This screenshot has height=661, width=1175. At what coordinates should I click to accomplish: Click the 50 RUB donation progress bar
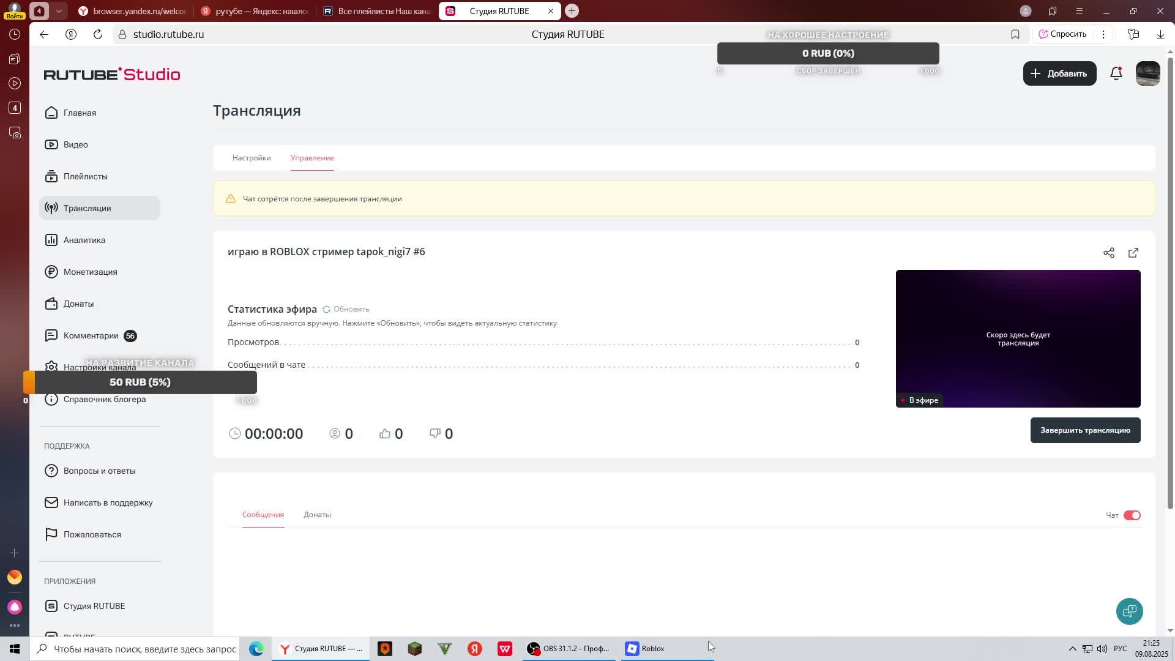point(140,382)
